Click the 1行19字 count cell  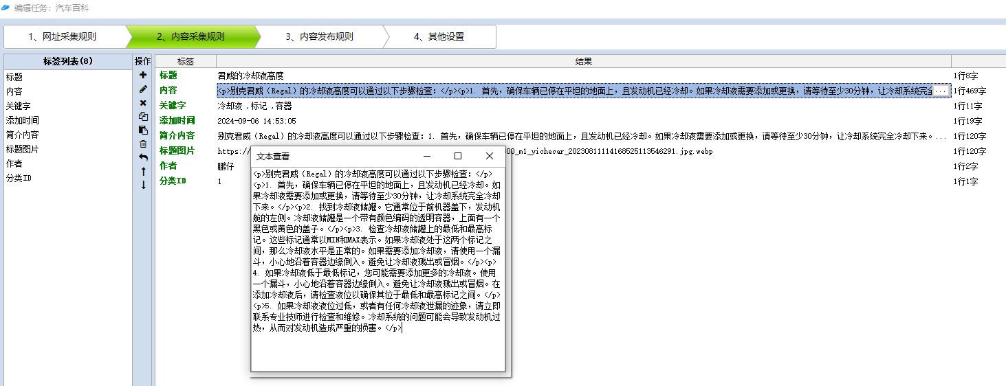pos(967,121)
